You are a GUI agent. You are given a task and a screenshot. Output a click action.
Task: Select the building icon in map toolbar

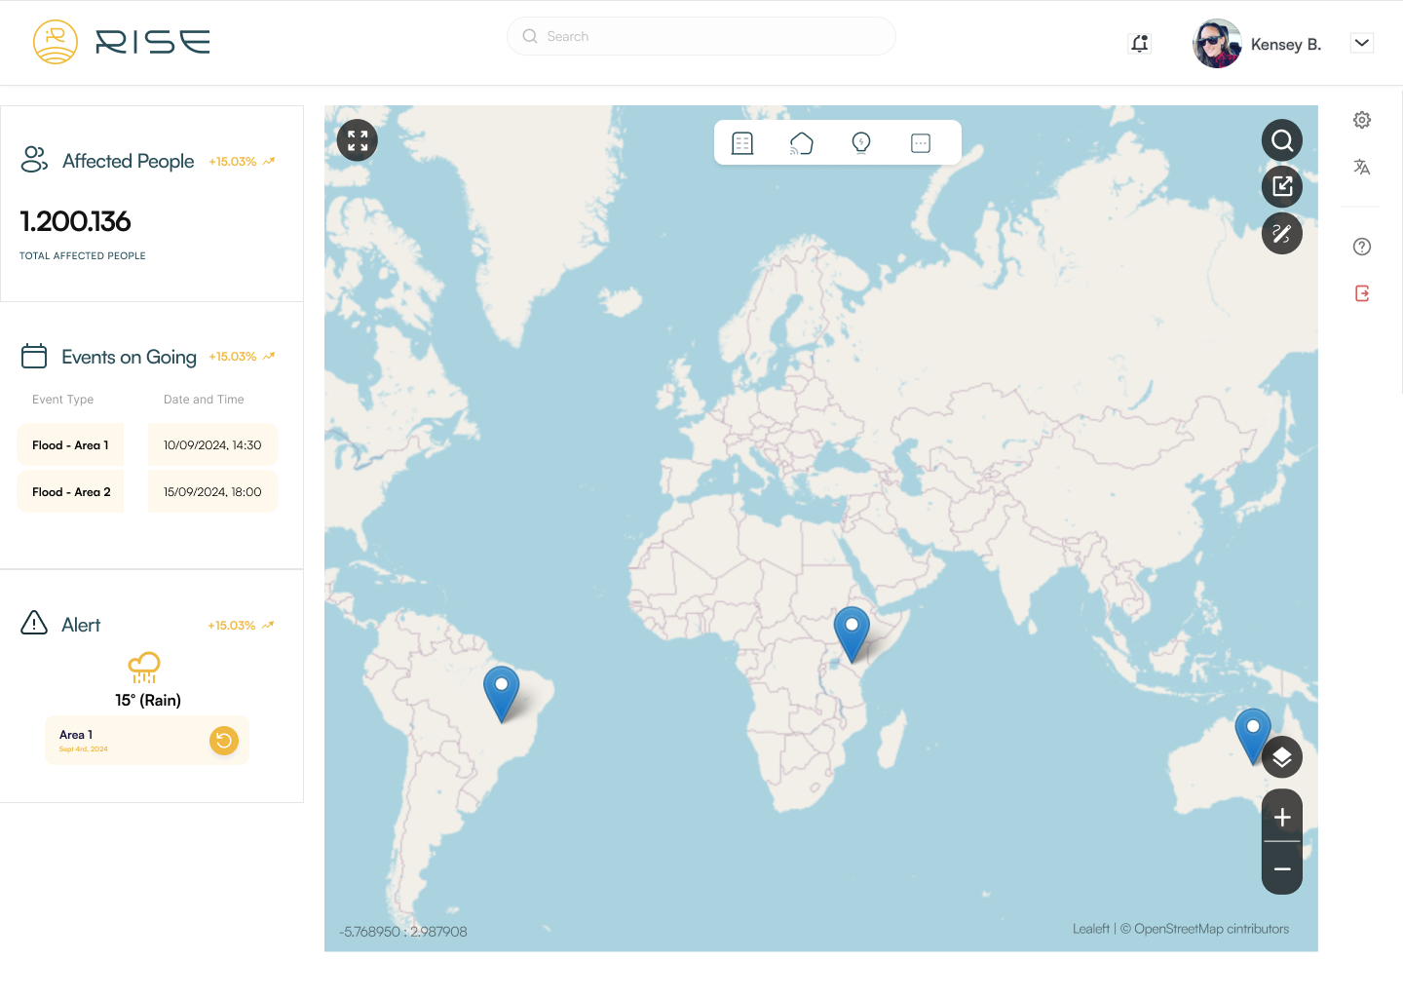(x=742, y=143)
